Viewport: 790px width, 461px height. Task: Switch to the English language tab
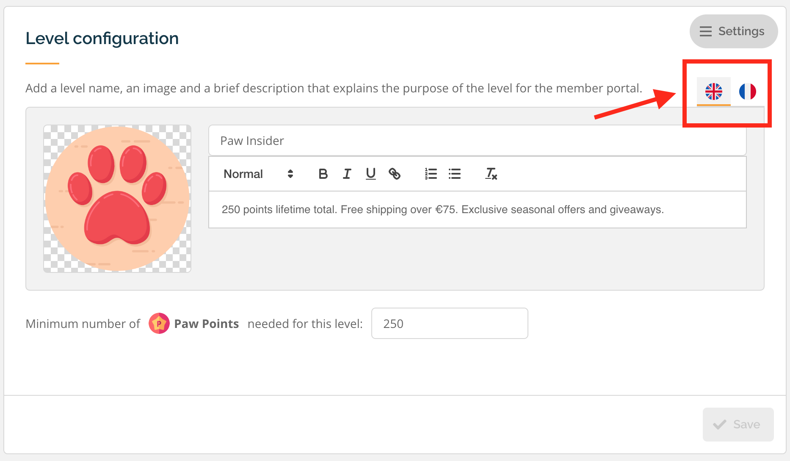714,91
